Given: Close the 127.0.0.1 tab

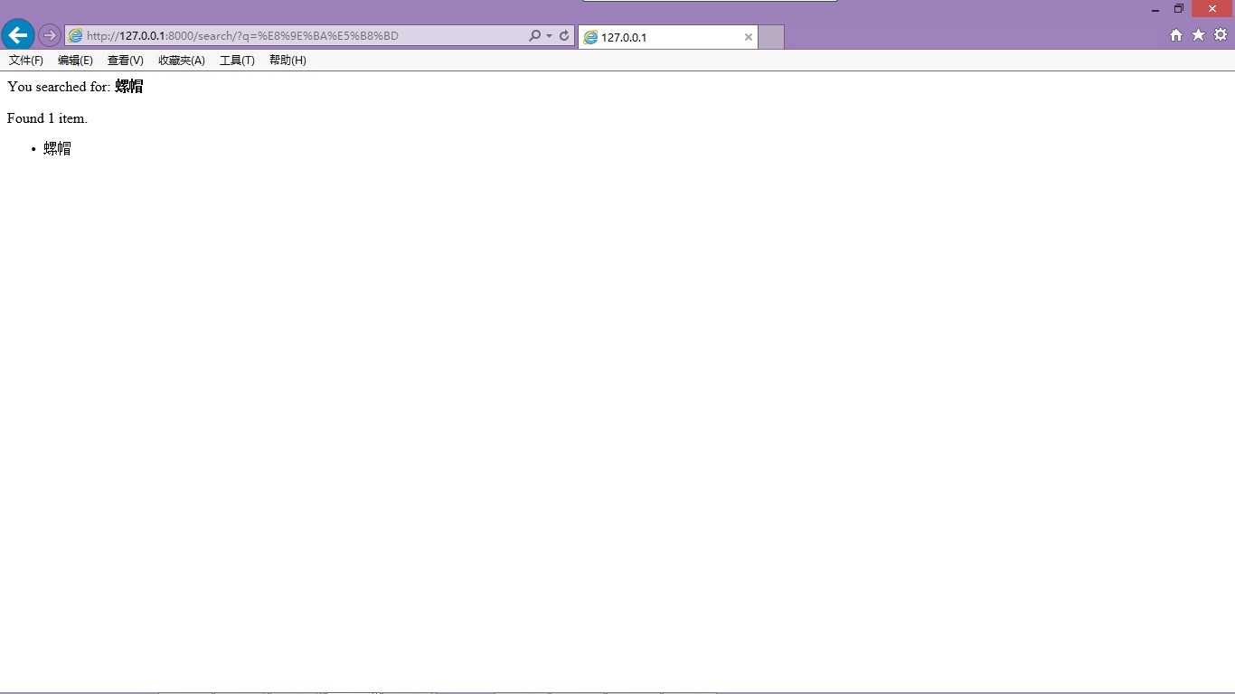Looking at the screenshot, I should [x=749, y=37].
